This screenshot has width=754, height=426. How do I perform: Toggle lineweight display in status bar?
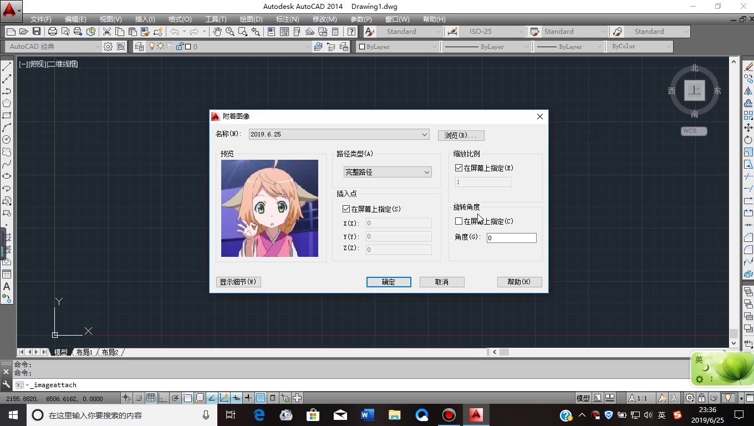(x=248, y=398)
